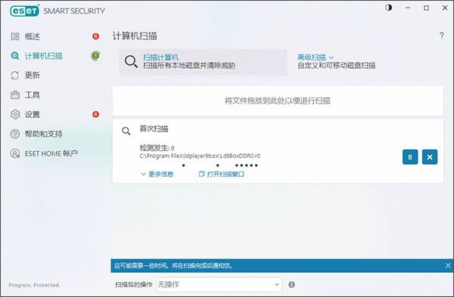The height and width of the screenshot is (297, 454).
Task: Click the ESET HOME 帐户 user icon
Action: coord(15,153)
